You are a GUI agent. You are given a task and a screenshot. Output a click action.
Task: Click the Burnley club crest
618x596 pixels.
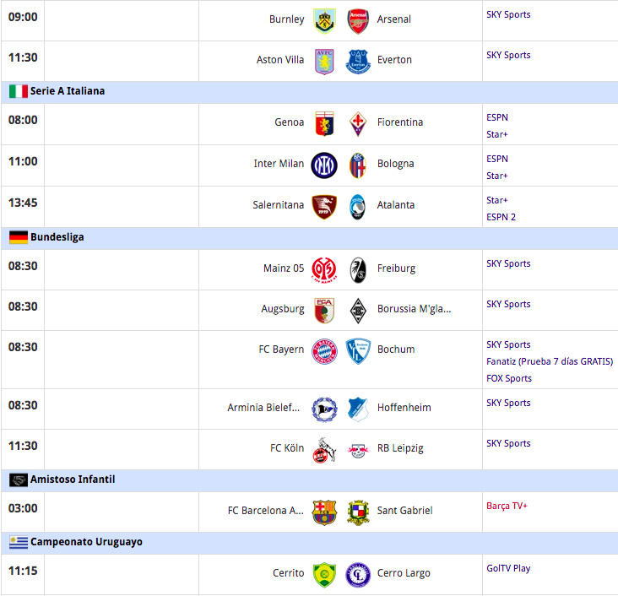324,20
